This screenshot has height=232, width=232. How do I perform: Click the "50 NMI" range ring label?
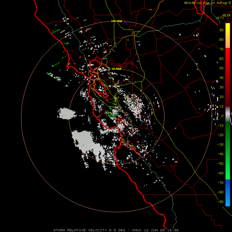(x=117, y=69)
